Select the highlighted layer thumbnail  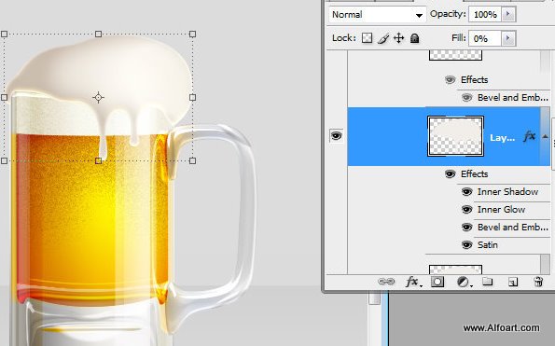455,136
